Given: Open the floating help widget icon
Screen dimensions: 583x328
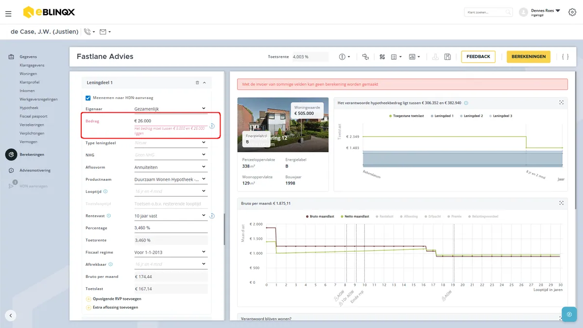Looking at the screenshot, I should coord(569,314).
